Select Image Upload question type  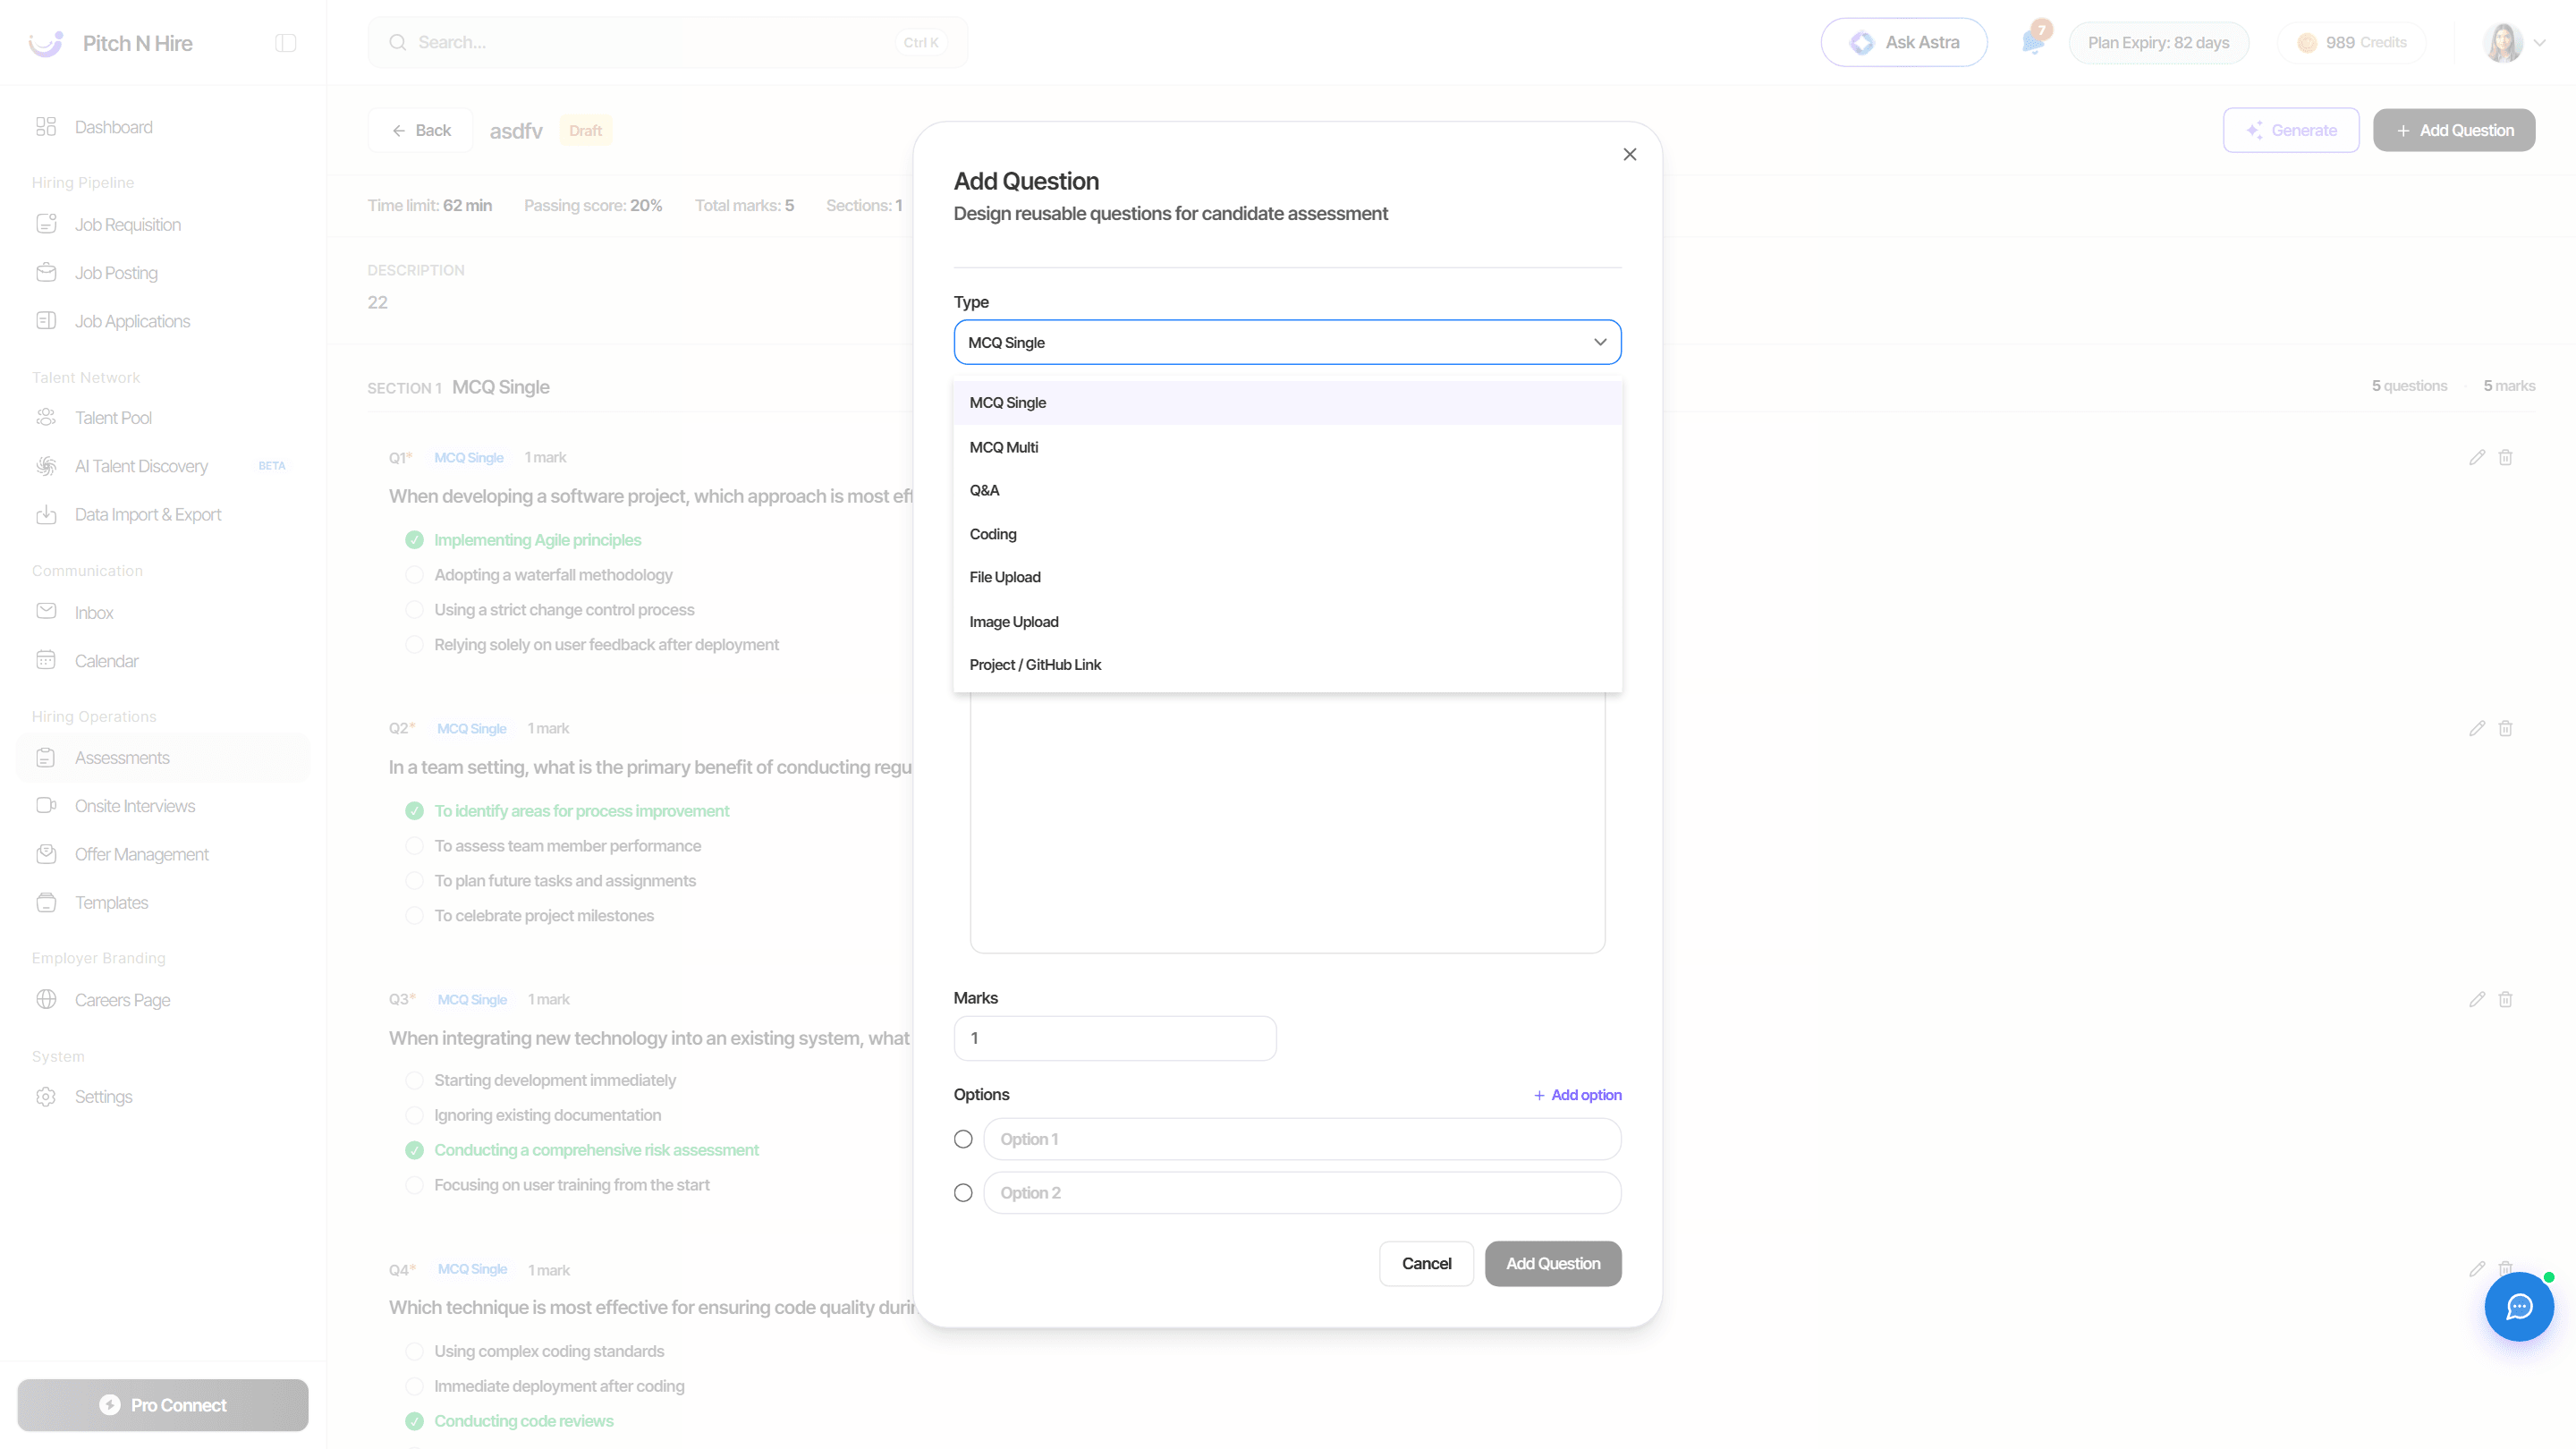(x=1288, y=622)
